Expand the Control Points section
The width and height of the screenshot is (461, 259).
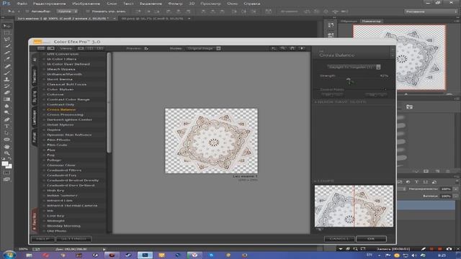coord(385,89)
